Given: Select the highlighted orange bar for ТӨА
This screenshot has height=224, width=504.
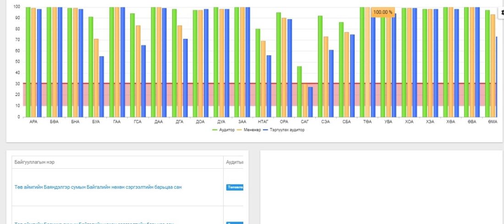Looking at the screenshot, I should point(367,62).
